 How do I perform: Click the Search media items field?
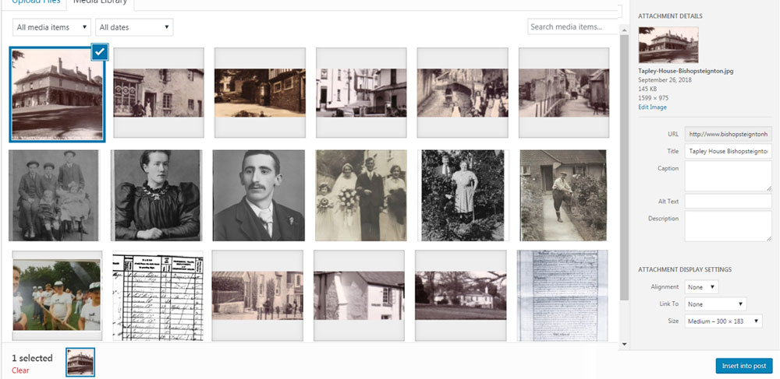tap(572, 26)
